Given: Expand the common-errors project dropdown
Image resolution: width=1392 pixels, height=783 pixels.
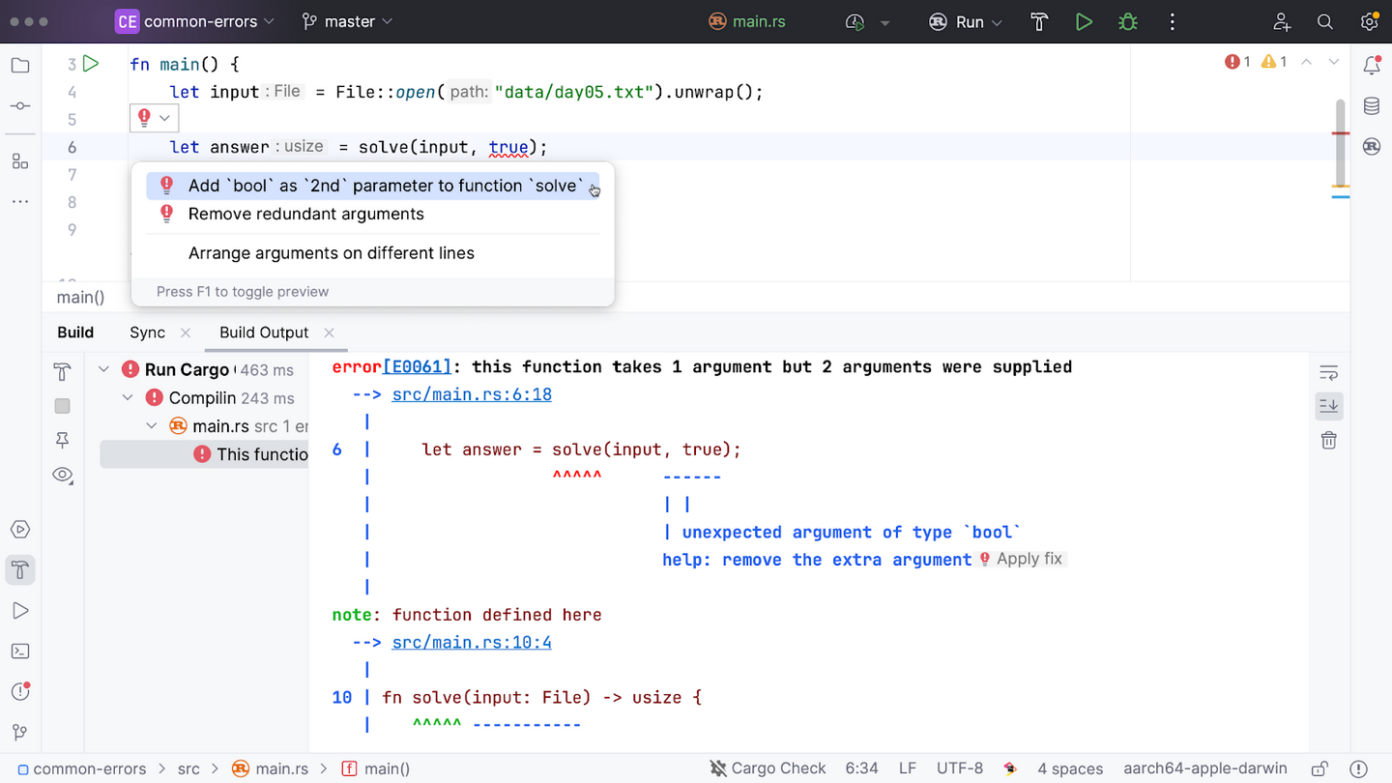Looking at the screenshot, I should (x=195, y=21).
